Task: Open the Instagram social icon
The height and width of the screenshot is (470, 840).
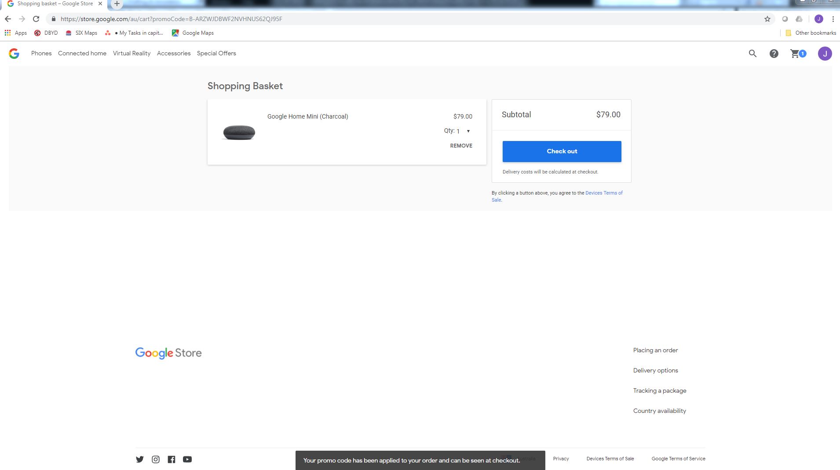Action: [156, 459]
